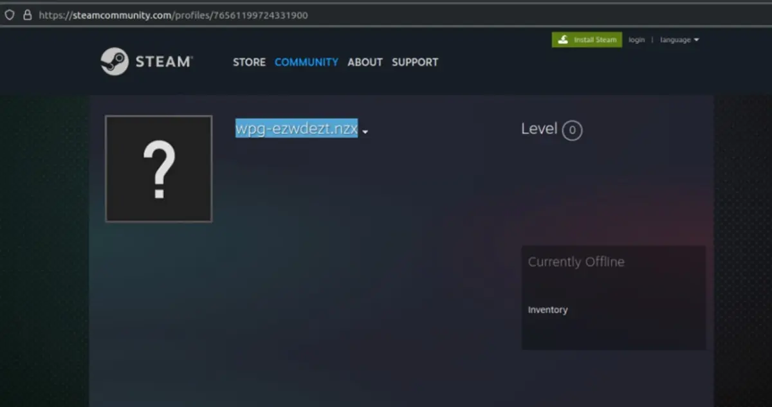Open the SUPPORT page
The height and width of the screenshot is (407, 772).
tap(415, 62)
